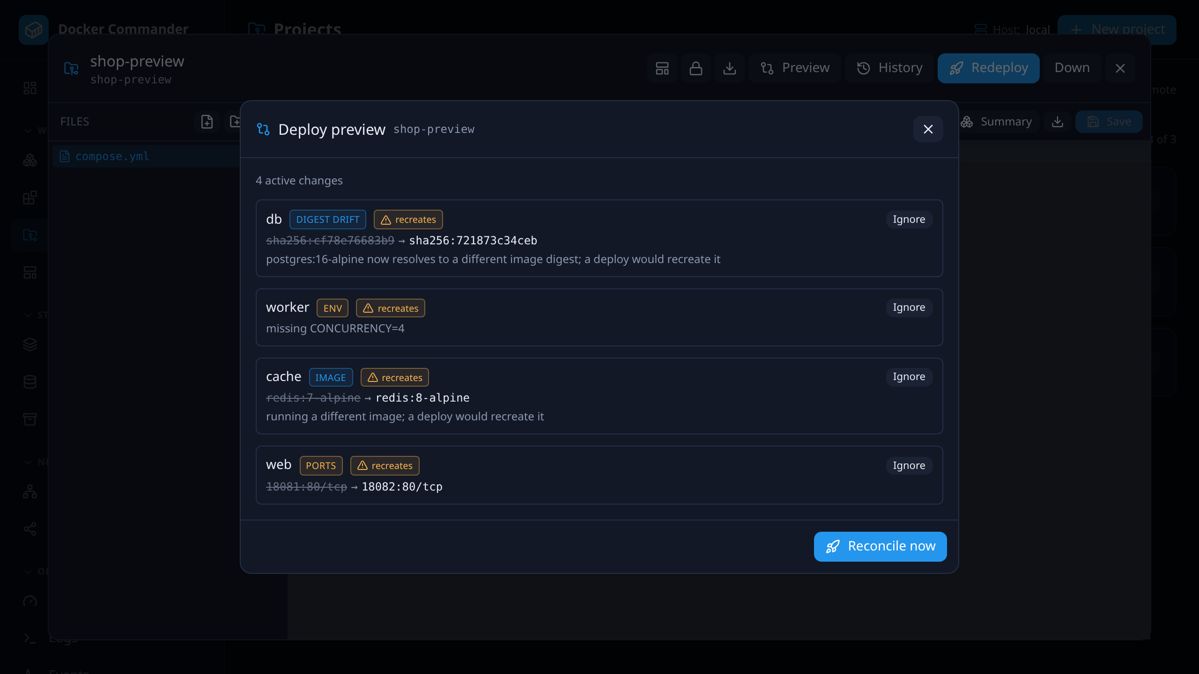Viewport: 1199px width, 674px height.
Task: Open the dashboard grid icon in sidebar
Action: (x=30, y=88)
